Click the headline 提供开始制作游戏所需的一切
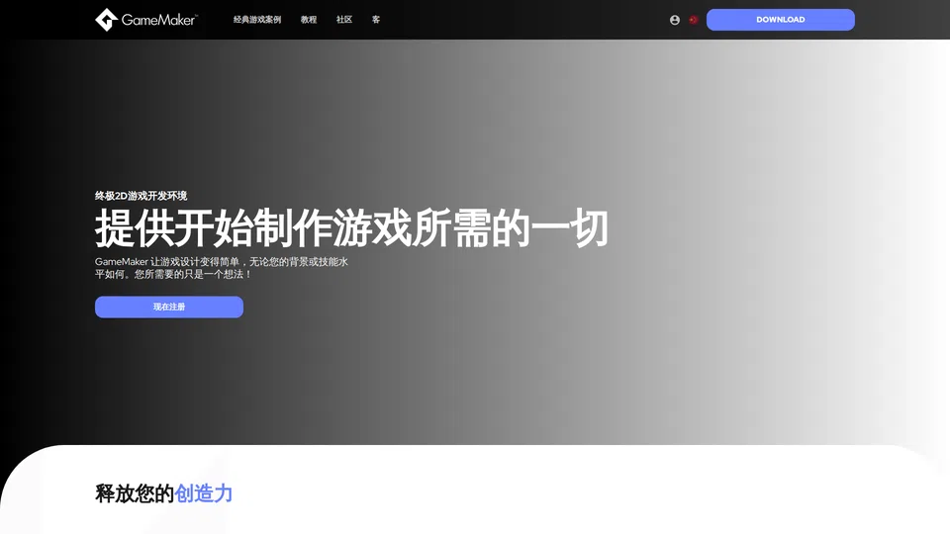950x534 pixels. coord(351,228)
